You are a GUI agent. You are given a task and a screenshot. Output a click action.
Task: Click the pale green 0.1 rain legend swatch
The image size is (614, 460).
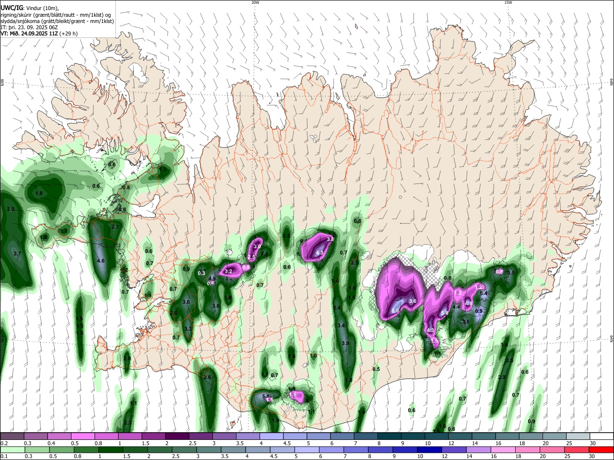pos(12,449)
